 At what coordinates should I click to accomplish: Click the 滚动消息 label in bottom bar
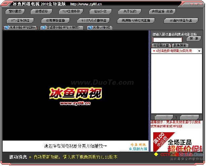(18, 157)
